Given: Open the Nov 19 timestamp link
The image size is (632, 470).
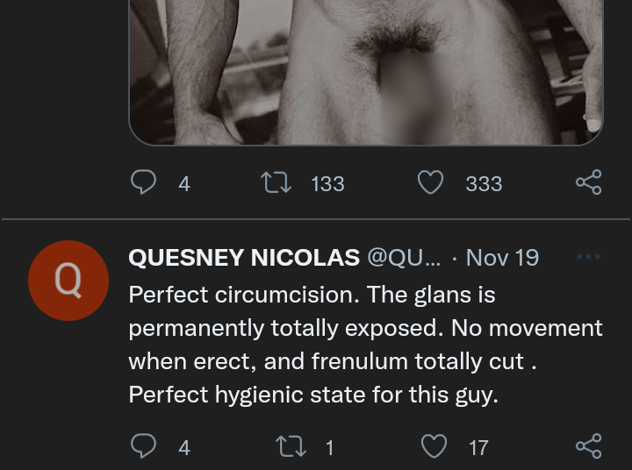Looking at the screenshot, I should (502, 258).
